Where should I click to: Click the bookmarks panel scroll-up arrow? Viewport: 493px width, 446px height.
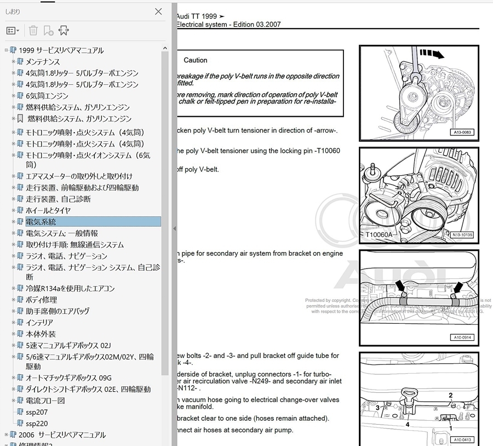(165, 48)
